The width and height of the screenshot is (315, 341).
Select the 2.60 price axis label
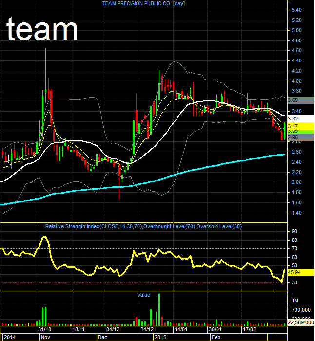click(296, 152)
